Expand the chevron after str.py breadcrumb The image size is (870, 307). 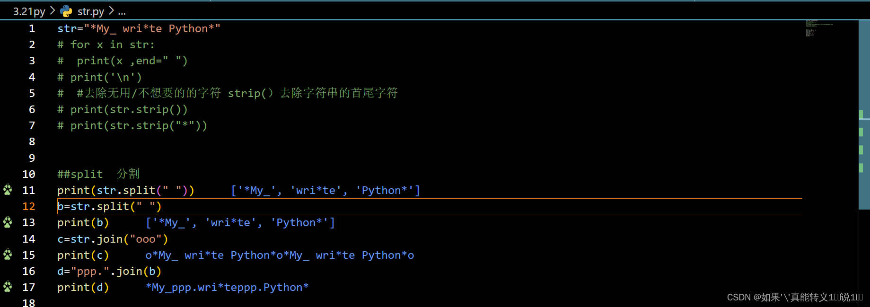click(111, 10)
